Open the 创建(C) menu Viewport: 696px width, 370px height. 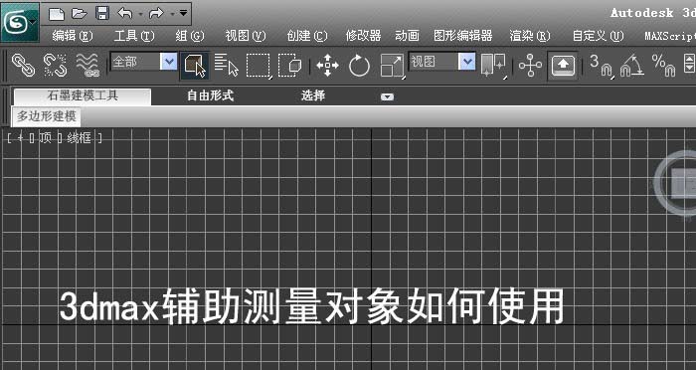306,36
